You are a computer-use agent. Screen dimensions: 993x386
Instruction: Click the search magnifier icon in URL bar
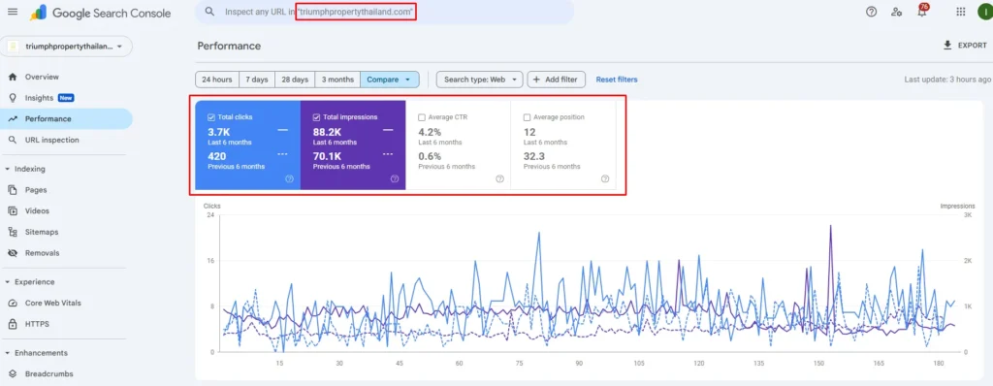pos(210,12)
